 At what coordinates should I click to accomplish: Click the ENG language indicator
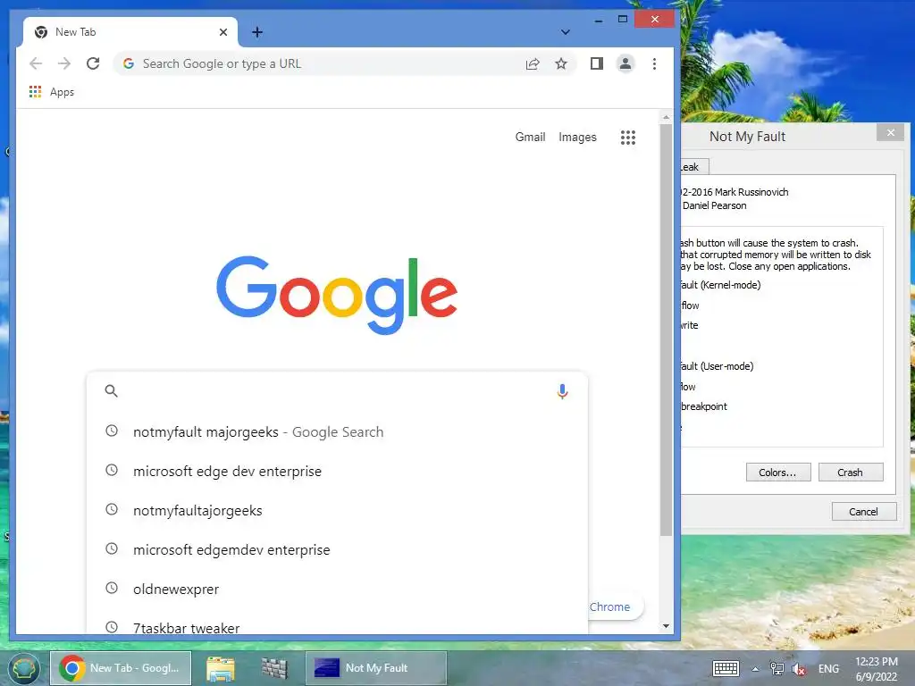pyautogui.click(x=828, y=668)
